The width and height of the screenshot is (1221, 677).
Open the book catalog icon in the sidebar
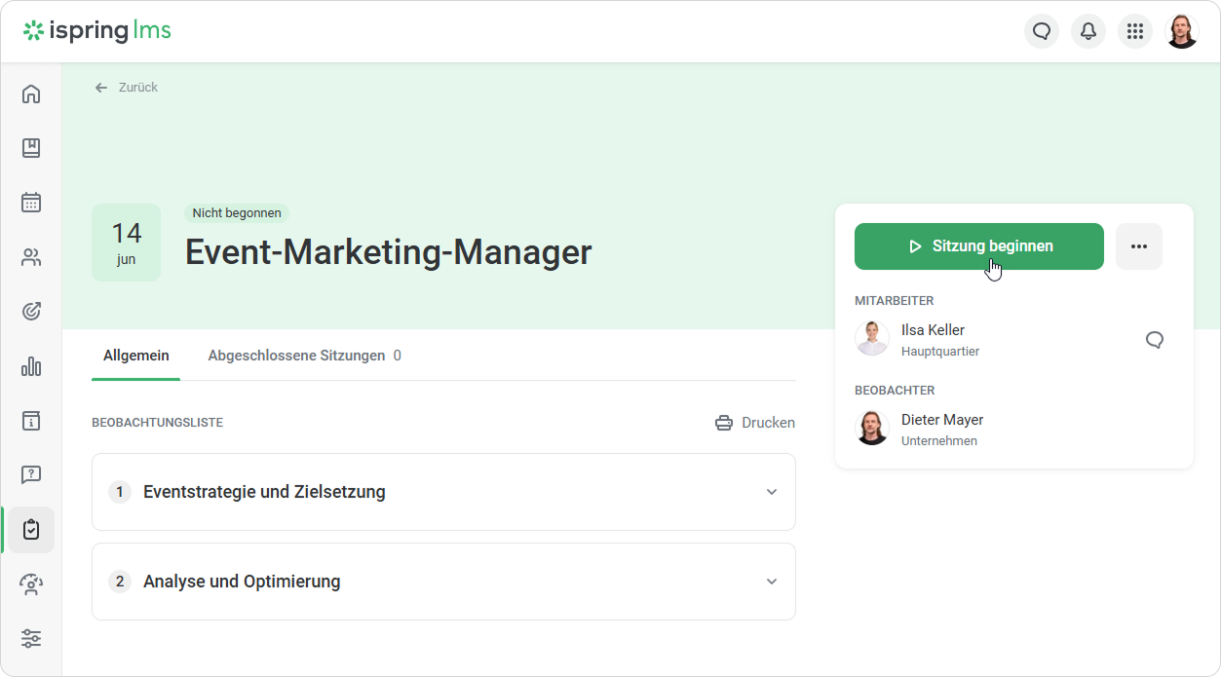tap(31, 148)
